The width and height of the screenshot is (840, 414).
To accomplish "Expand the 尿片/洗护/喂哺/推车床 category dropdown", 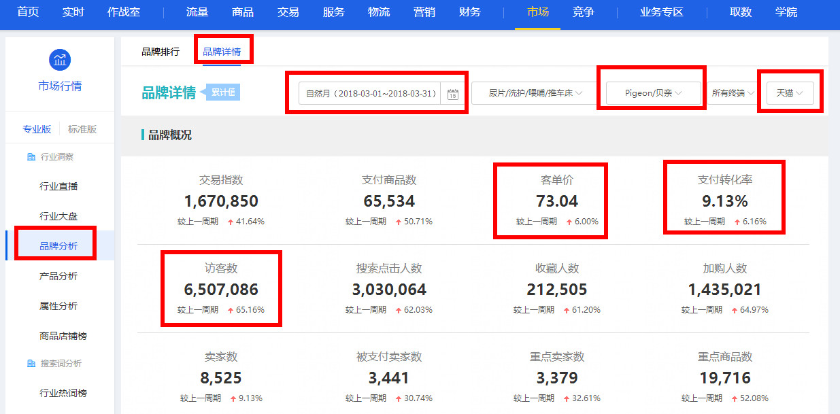I will [535, 93].
